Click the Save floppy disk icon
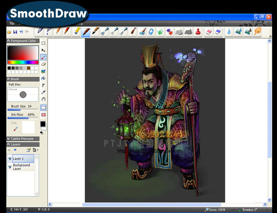Screen dimensions: 277x213 coord(15,32)
